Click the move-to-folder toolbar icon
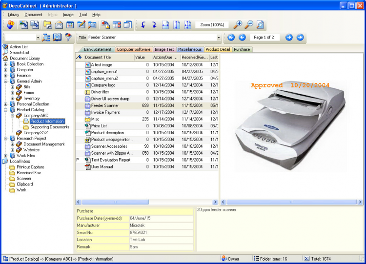 48,25
